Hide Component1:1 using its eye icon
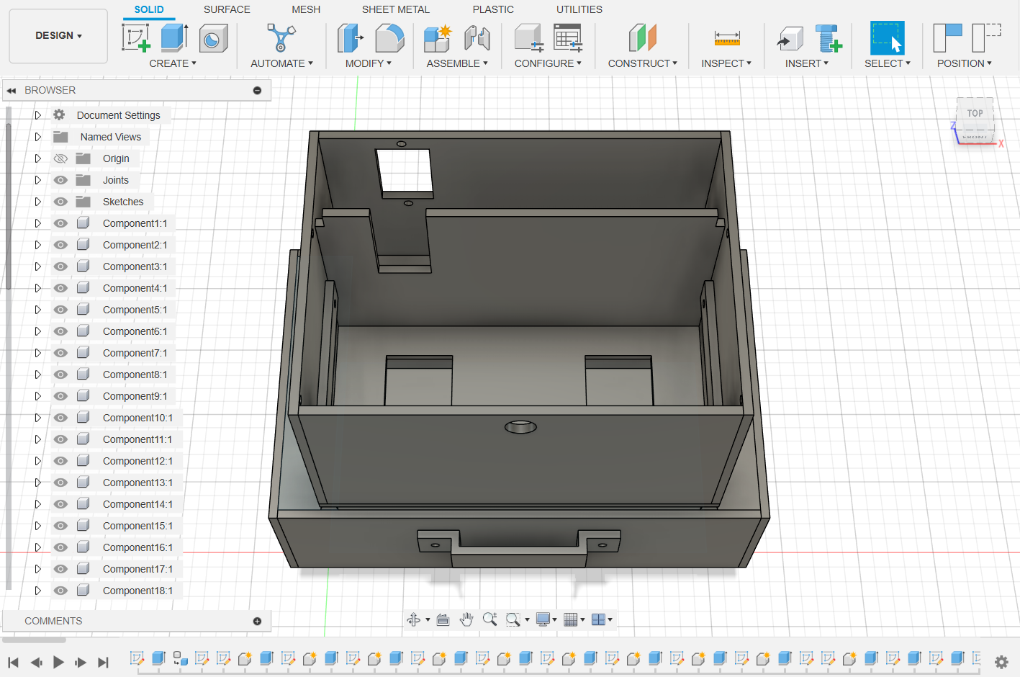Image resolution: width=1020 pixels, height=677 pixels. click(x=60, y=223)
